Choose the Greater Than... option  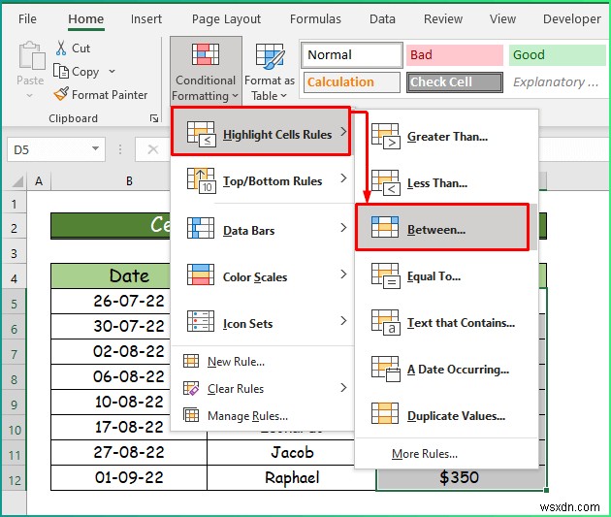click(x=446, y=137)
